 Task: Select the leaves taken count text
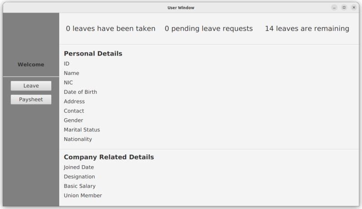110,28
